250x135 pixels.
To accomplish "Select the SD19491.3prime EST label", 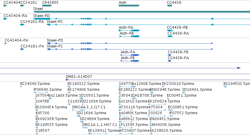I will tap(197, 90).
